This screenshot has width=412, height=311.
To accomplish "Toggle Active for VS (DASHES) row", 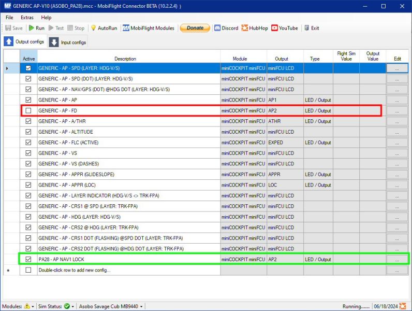I will [28, 164].
